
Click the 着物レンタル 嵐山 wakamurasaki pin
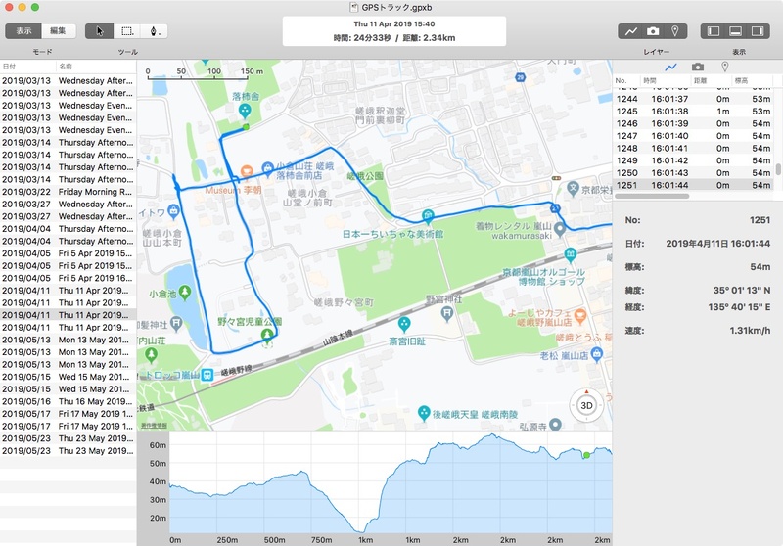560,229
